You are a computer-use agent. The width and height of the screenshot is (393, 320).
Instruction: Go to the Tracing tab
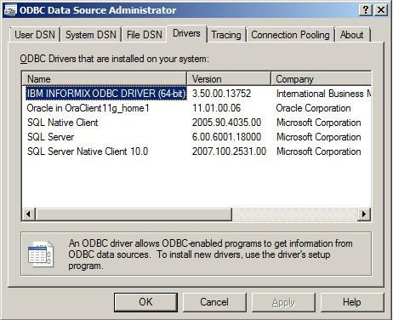pos(226,35)
